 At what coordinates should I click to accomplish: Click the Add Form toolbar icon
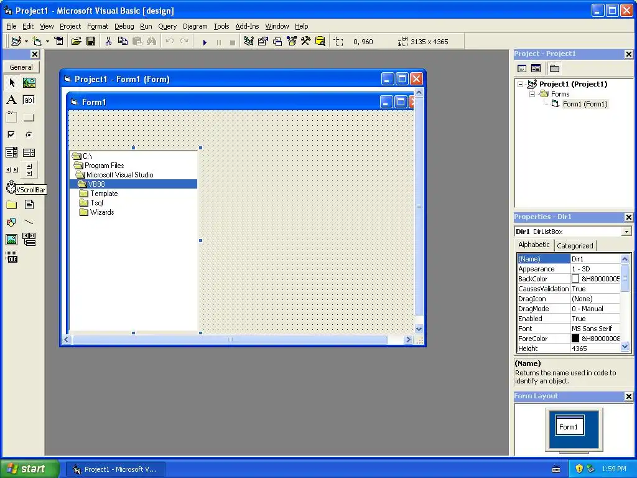tap(37, 41)
